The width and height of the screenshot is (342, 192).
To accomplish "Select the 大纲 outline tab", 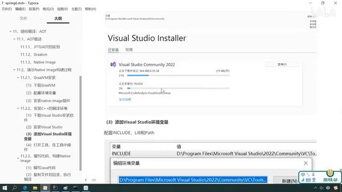I will click(58, 19).
